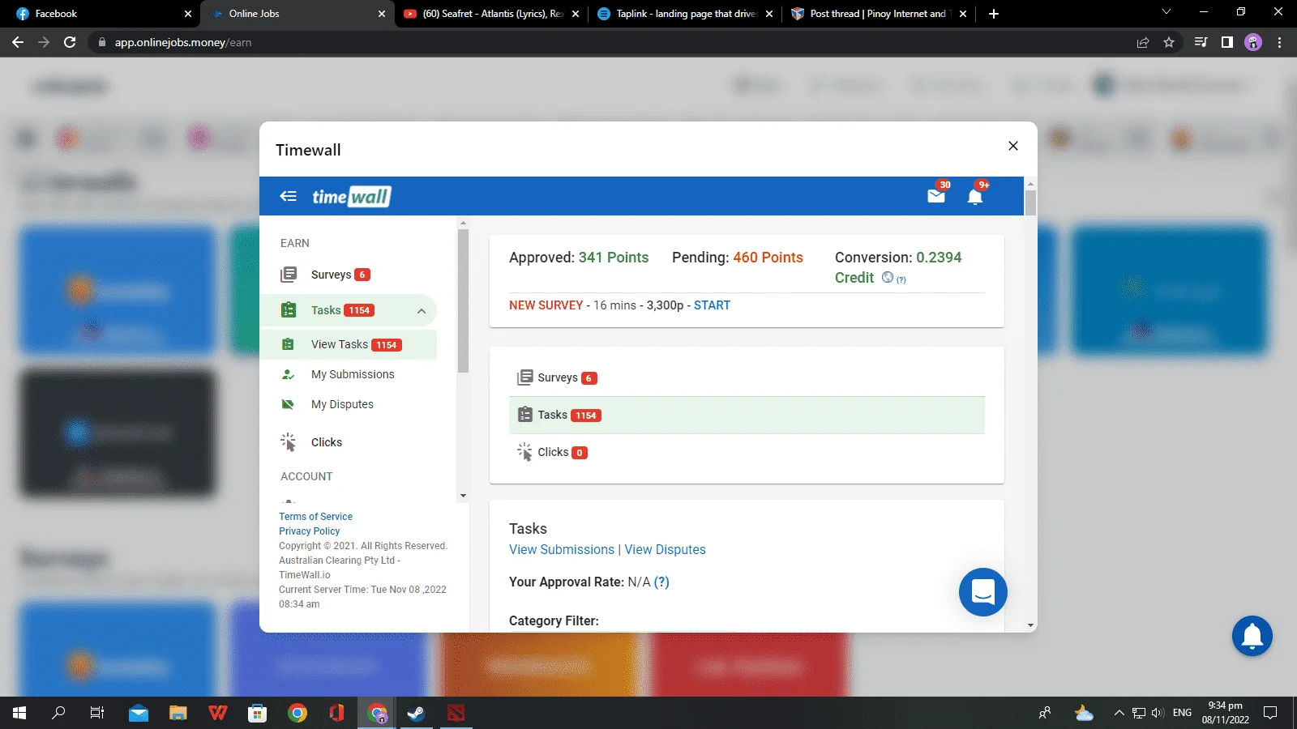The image size is (1297, 729).
Task: Open Clicks in the sidebar
Action: click(x=327, y=442)
